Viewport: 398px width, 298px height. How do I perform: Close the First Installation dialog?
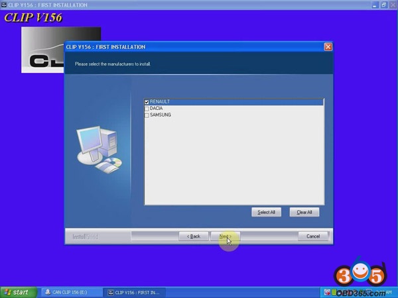click(328, 47)
